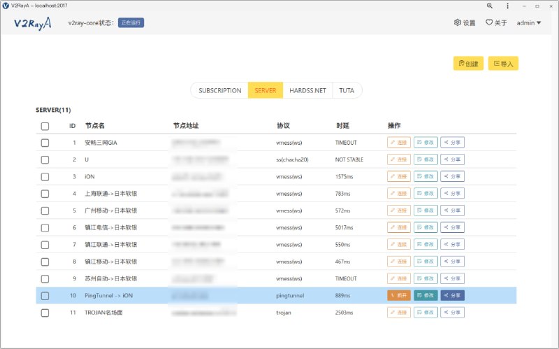Edit (修改) server U
Viewport: 559px width, 349px height.
(x=426, y=159)
